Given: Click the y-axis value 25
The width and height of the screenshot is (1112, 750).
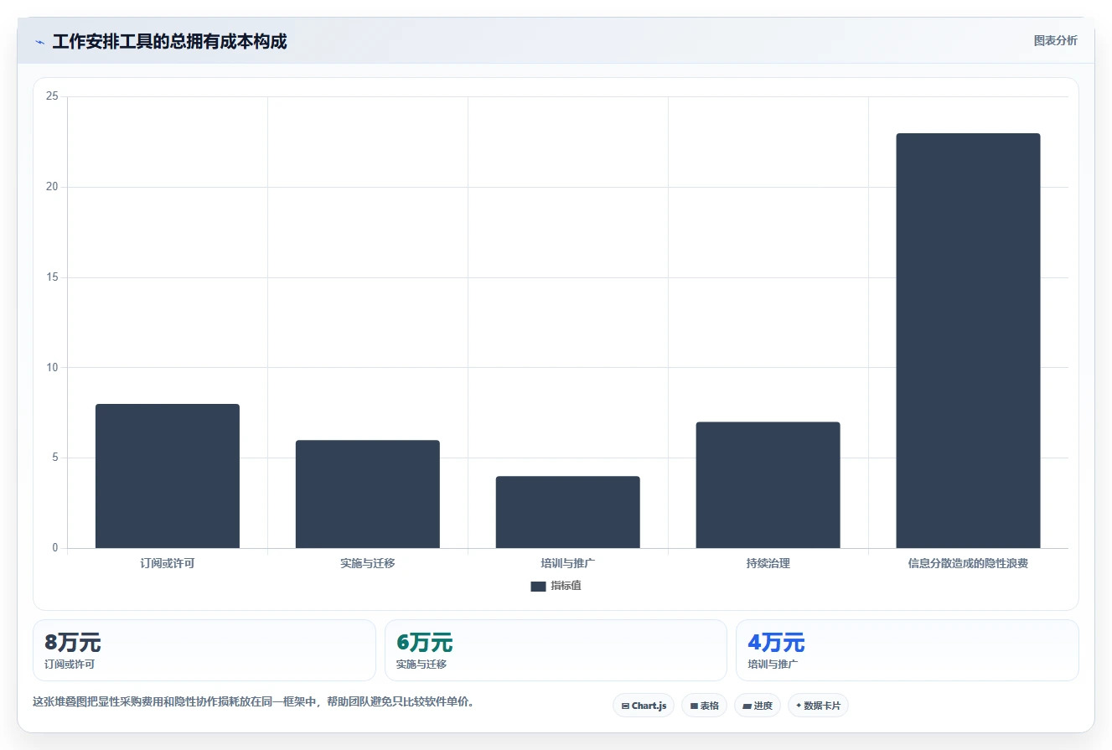Looking at the screenshot, I should 52,96.
